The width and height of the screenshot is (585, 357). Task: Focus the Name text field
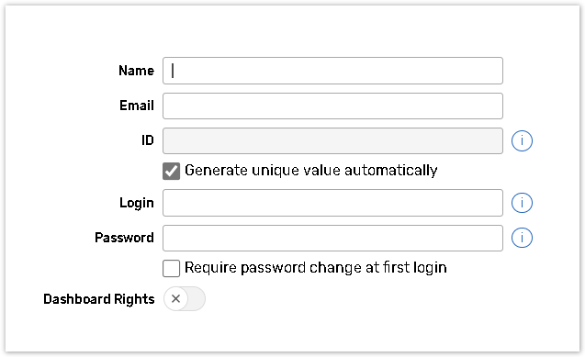click(332, 71)
